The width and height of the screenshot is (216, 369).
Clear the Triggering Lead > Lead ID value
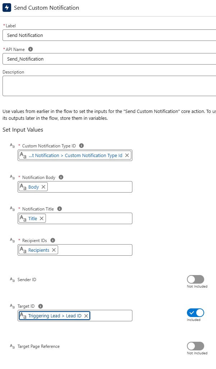pos(86,316)
